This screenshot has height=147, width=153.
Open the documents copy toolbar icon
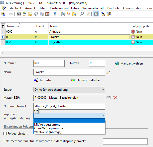click(x=42, y=14)
